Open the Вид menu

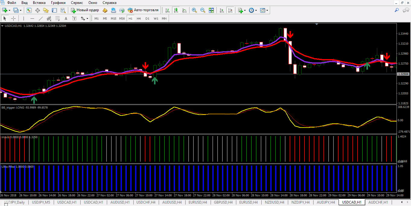(25, 2)
